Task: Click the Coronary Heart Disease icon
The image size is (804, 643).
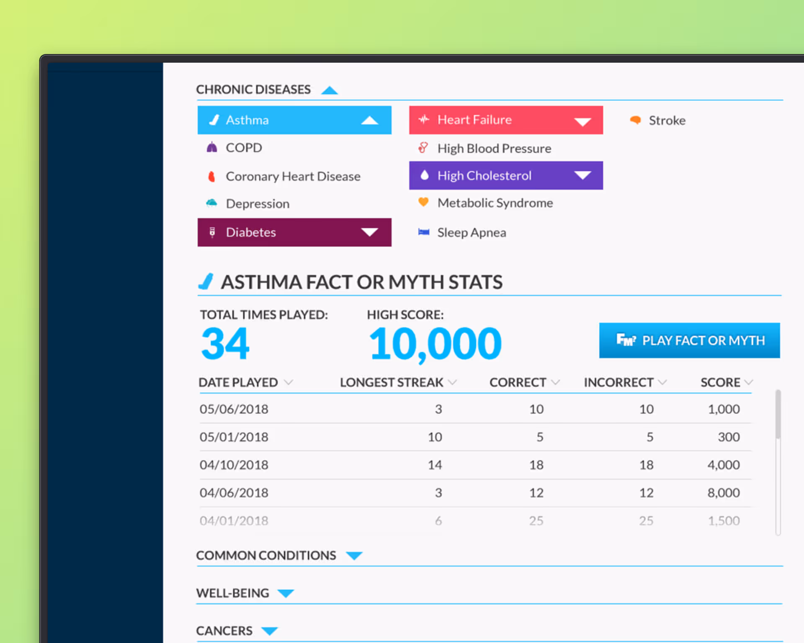Action: pos(212,177)
